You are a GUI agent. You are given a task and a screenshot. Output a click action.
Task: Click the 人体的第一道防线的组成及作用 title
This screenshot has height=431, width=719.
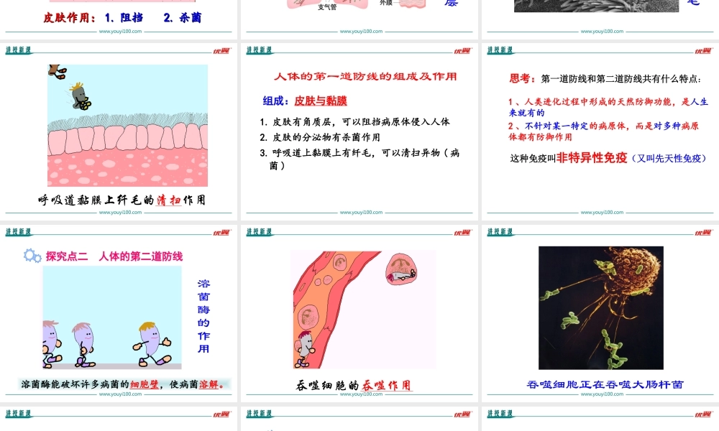[365, 77]
